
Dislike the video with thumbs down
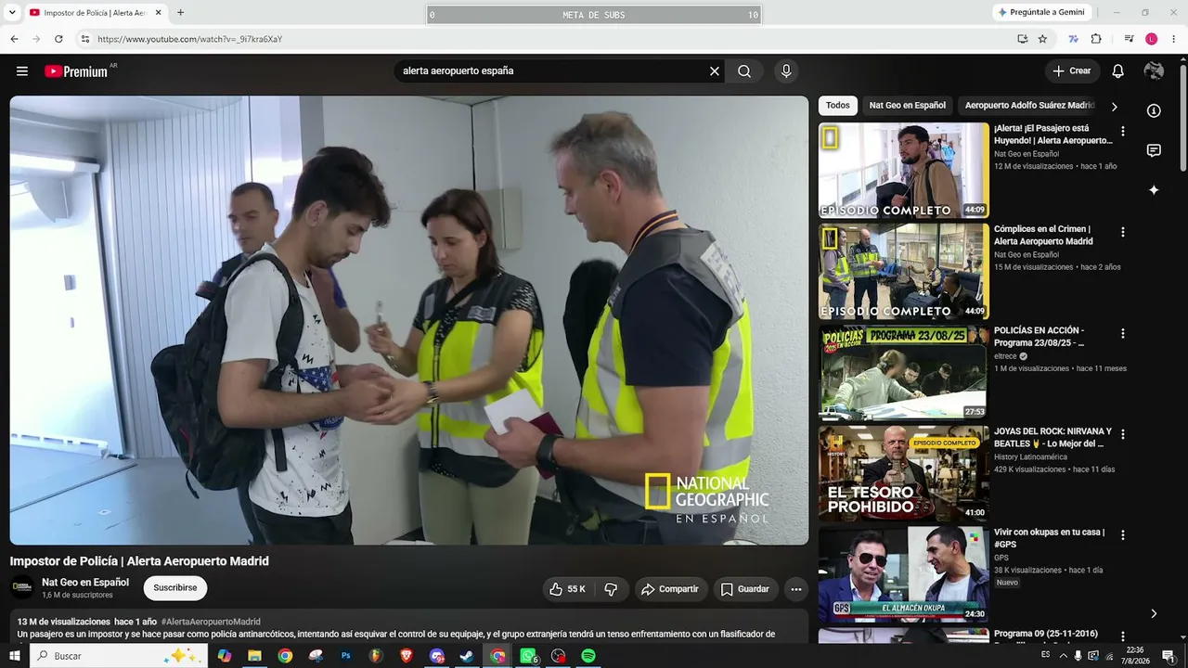click(611, 589)
